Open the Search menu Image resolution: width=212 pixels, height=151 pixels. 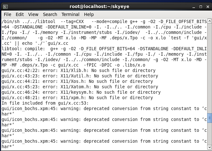pos(50,14)
